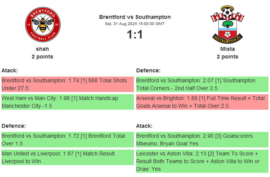
Task: Click the Southampton FC crest
Action: 227,24
